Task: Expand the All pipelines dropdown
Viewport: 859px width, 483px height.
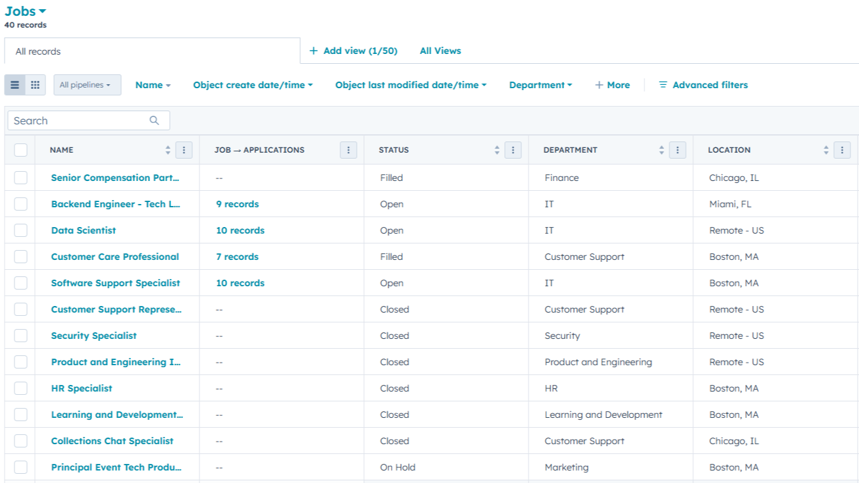Action: coord(87,85)
